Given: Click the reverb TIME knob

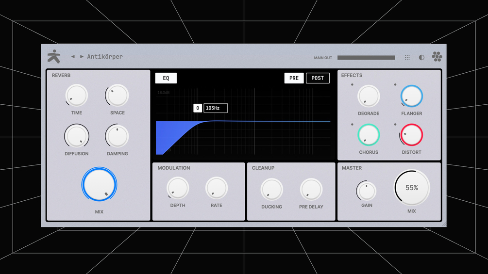Looking at the screenshot, I should click(77, 96).
